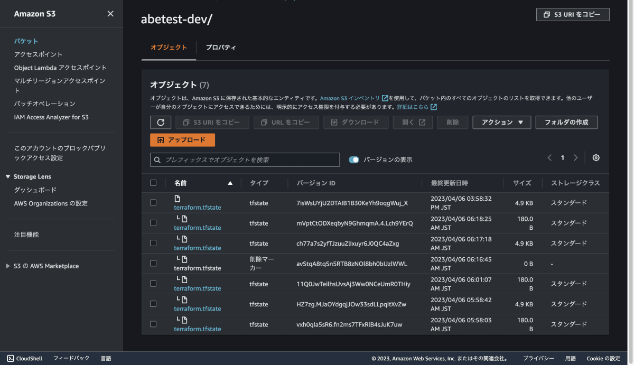Viewport: 634px width, 365px height.
Task: Click the URL をコピー button
Action: click(x=286, y=122)
